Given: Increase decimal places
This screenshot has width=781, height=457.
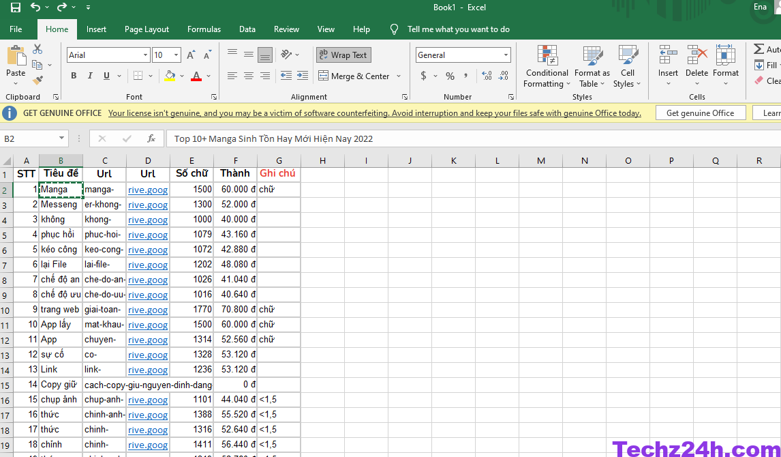Looking at the screenshot, I should click(x=487, y=76).
